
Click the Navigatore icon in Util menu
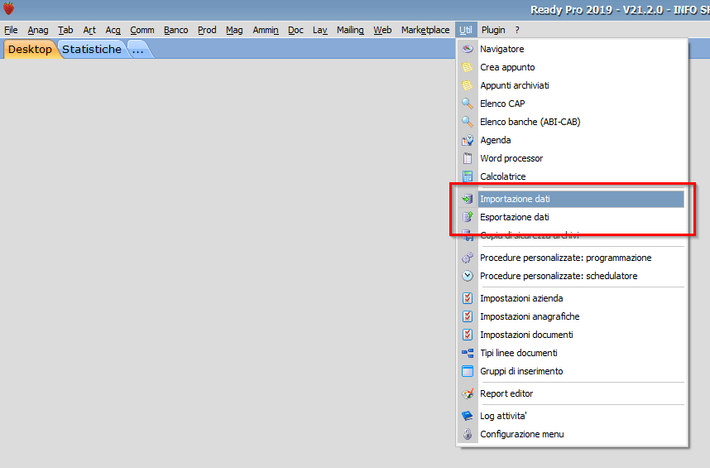[468, 49]
